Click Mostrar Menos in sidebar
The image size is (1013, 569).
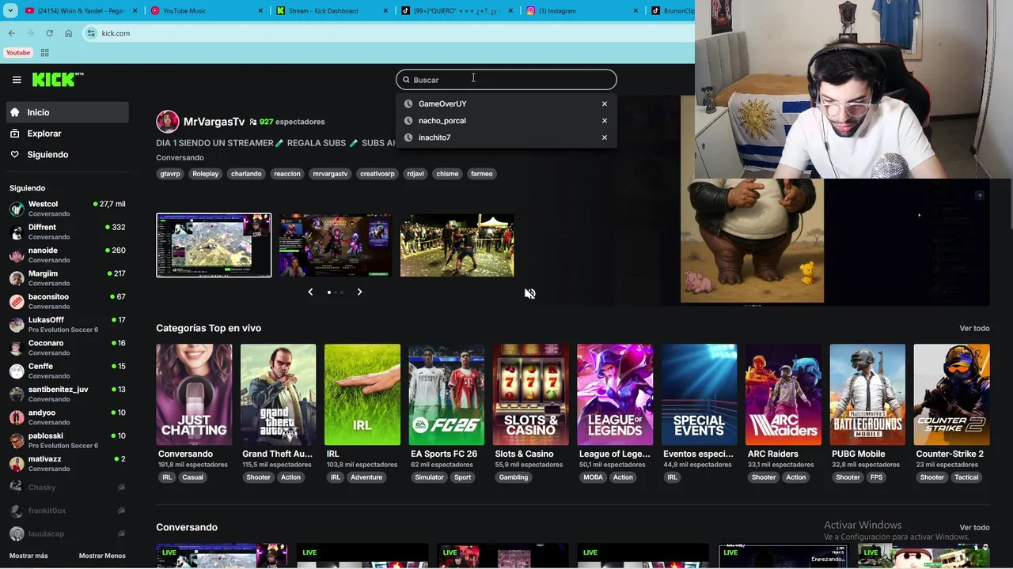(x=102, y=556)
